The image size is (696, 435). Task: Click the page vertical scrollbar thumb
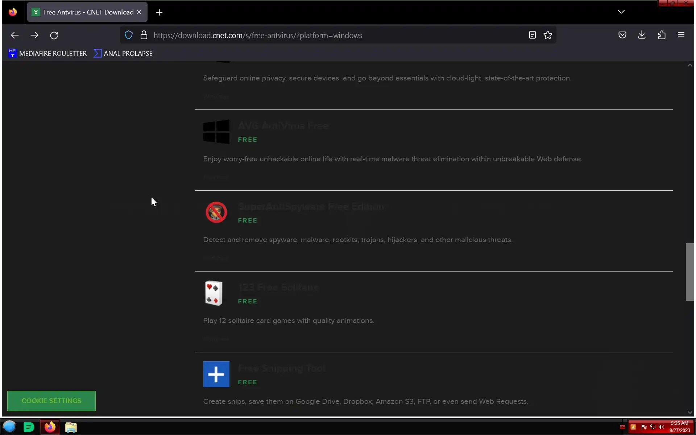pyautogui.click(x=689, y=272)
